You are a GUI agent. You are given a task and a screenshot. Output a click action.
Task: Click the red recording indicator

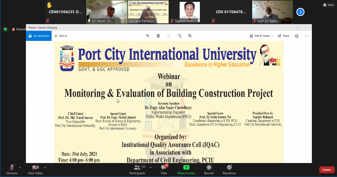click(13, 29)
